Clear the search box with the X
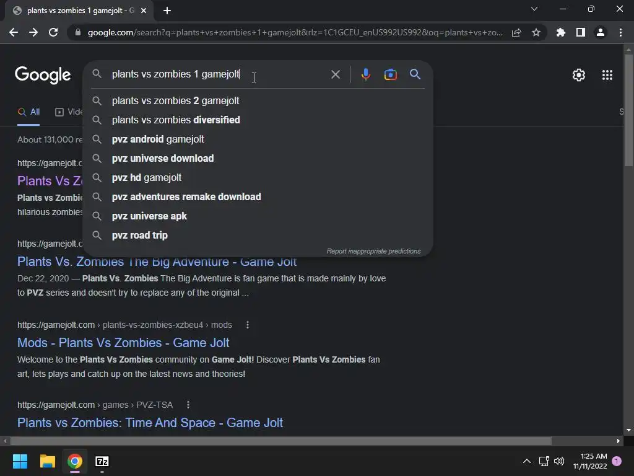Viewport: 634px width, 476px height. [x=335, y=74]
